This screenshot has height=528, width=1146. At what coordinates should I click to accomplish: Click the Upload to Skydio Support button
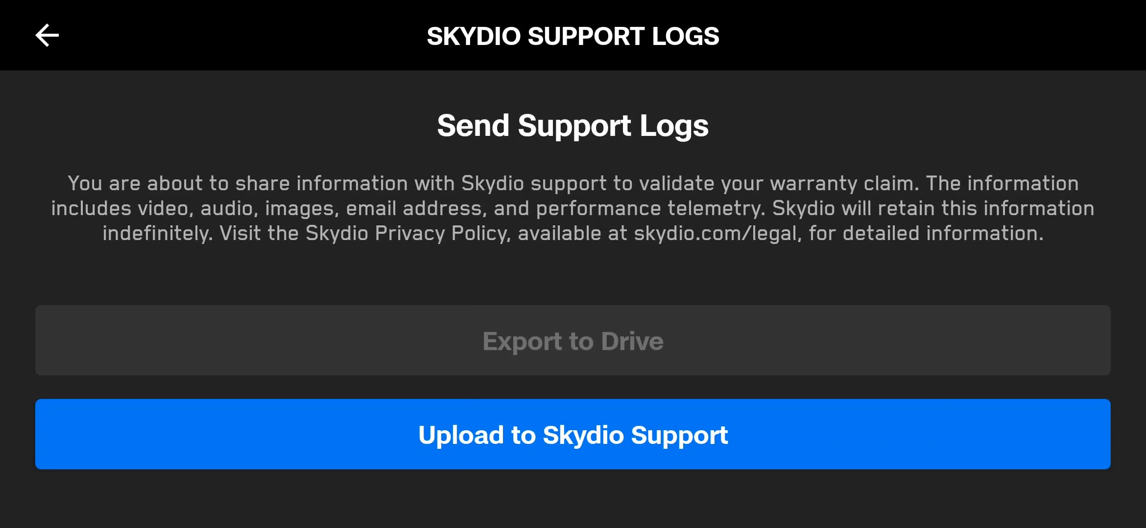click(x=573, y=434)
